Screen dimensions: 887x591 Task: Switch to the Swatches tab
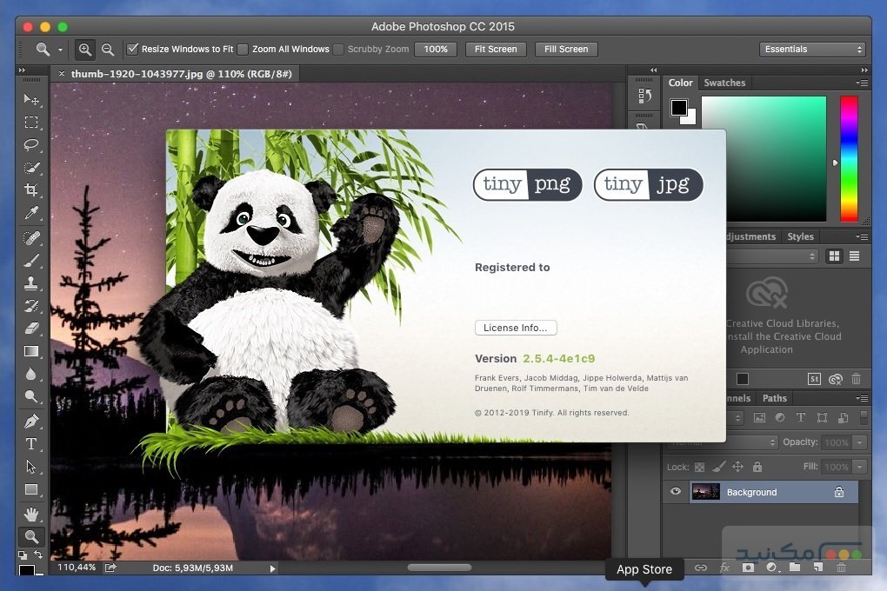[x=724, y=83]
